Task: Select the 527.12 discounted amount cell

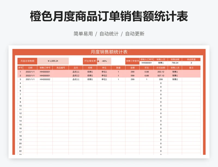Action: [x=161, y=76]
